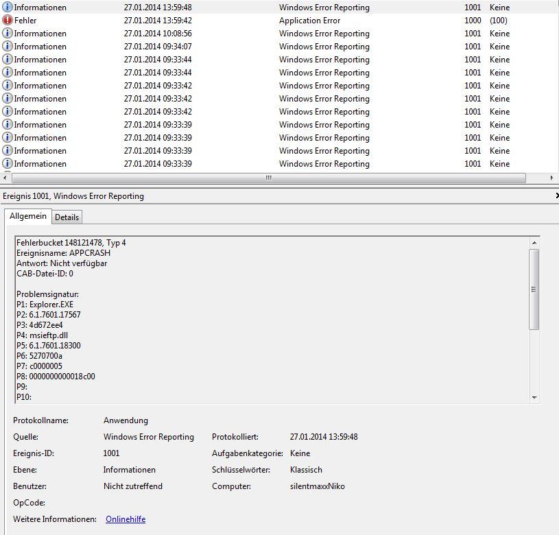Click the P3: 4d672ee4 line

[40, 325]
